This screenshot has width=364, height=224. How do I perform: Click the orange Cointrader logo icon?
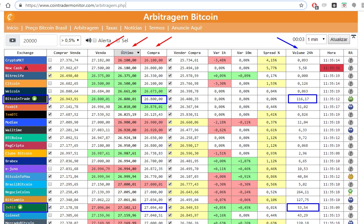click(x=10, y=17)
